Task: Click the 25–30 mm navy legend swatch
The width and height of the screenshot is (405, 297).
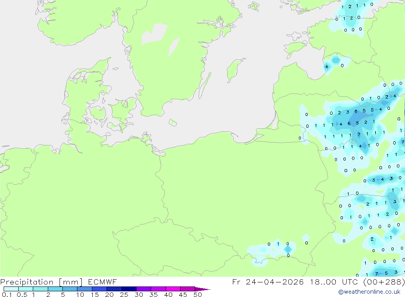Action: [x=129, y=289]
